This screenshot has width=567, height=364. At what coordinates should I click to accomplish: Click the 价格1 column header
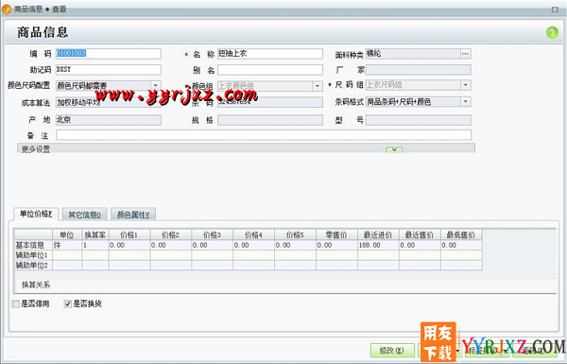coord(129,235)
